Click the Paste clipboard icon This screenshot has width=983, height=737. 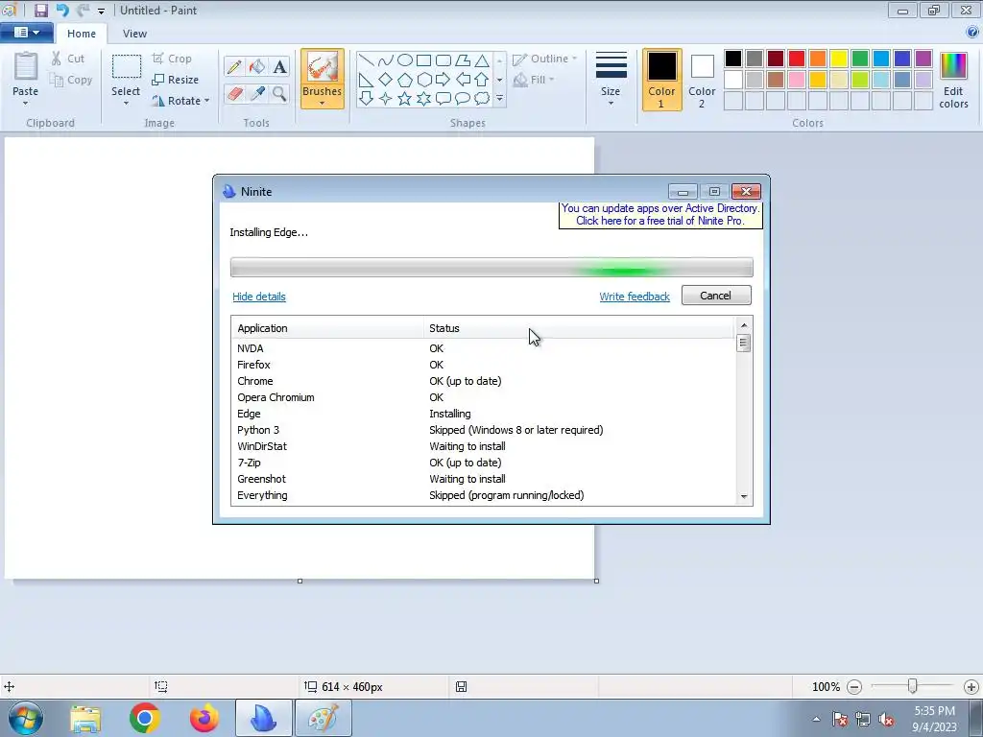coord(26,66)
